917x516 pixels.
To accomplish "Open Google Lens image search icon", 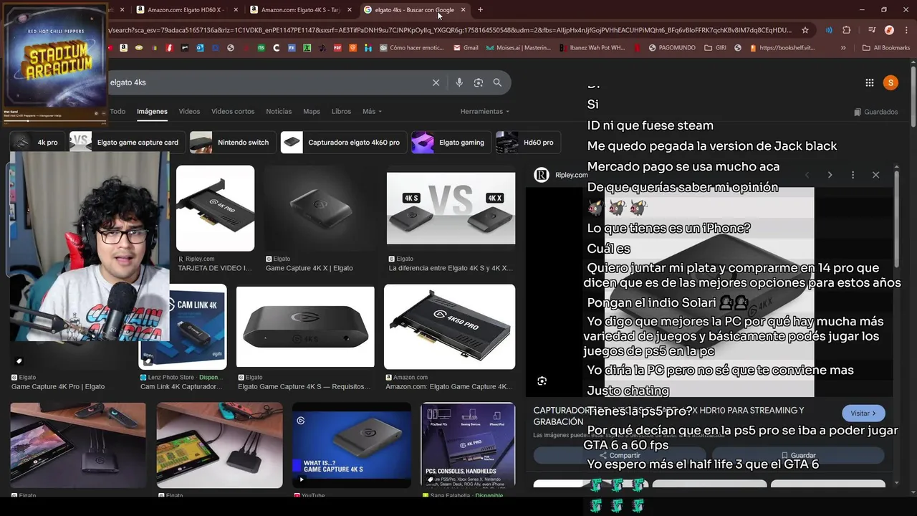I will pyautogui.click(x=479, y=82).
